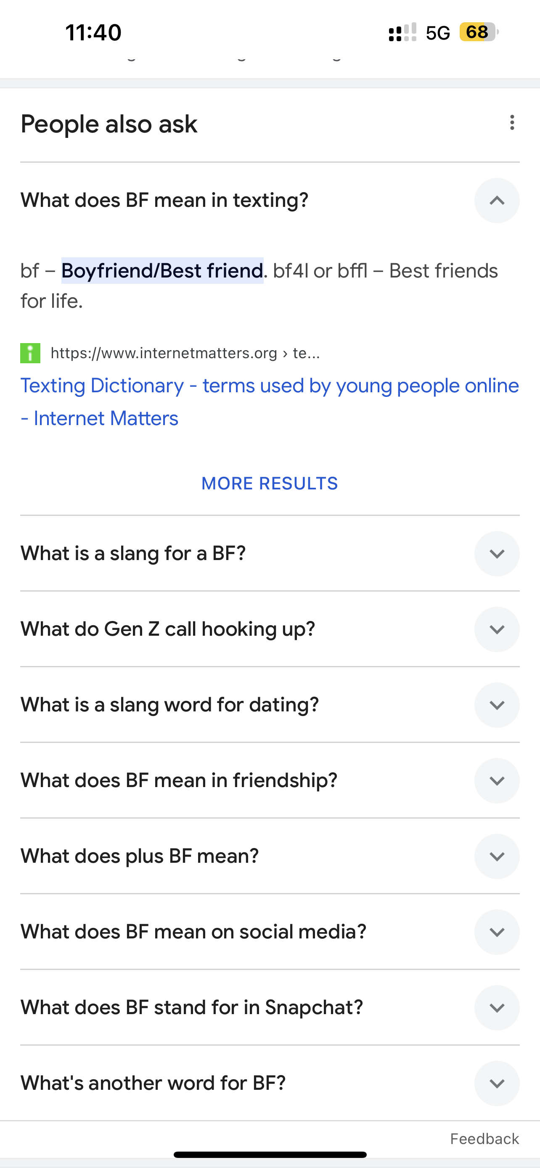This screenshot has height=1168, width=540.
Task: Tap the highlighted 'Boyfriend/Best friend' answer text
Action: 162,271
